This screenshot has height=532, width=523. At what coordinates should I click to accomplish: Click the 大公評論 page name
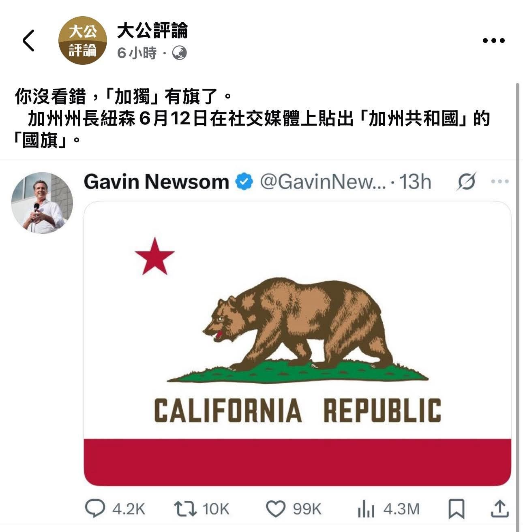152,30
